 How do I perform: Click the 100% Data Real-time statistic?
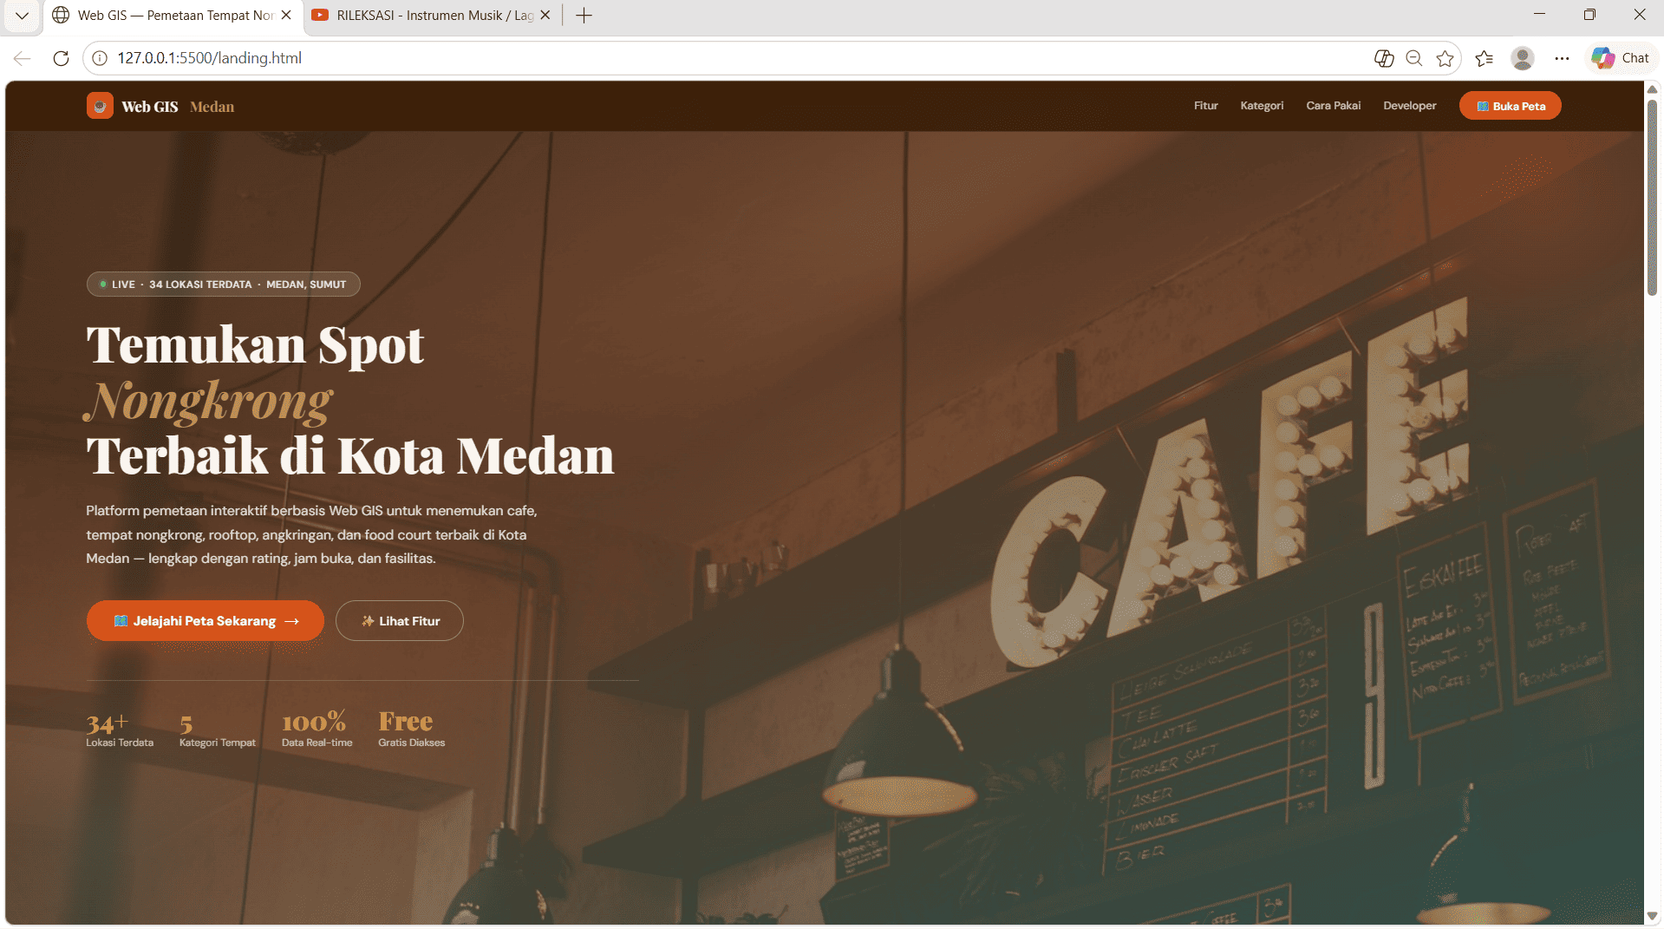pyautogui.click(x=317, y=729)
